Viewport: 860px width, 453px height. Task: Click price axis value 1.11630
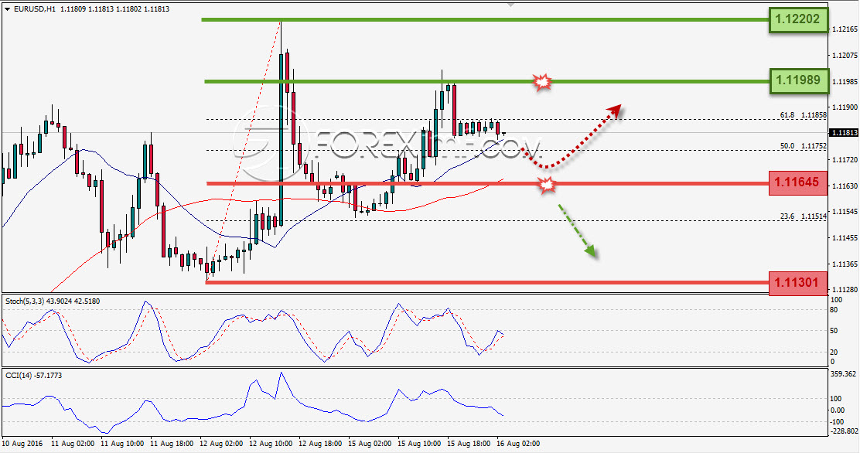pos(845,186)
